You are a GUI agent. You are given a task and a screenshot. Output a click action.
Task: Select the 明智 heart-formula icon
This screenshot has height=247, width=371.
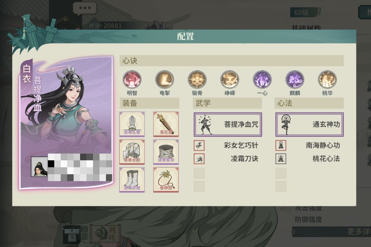tap(132, 80)
